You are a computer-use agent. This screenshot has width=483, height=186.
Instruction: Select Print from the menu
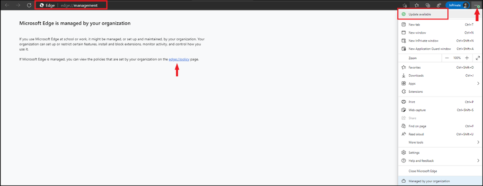point(440,102)
